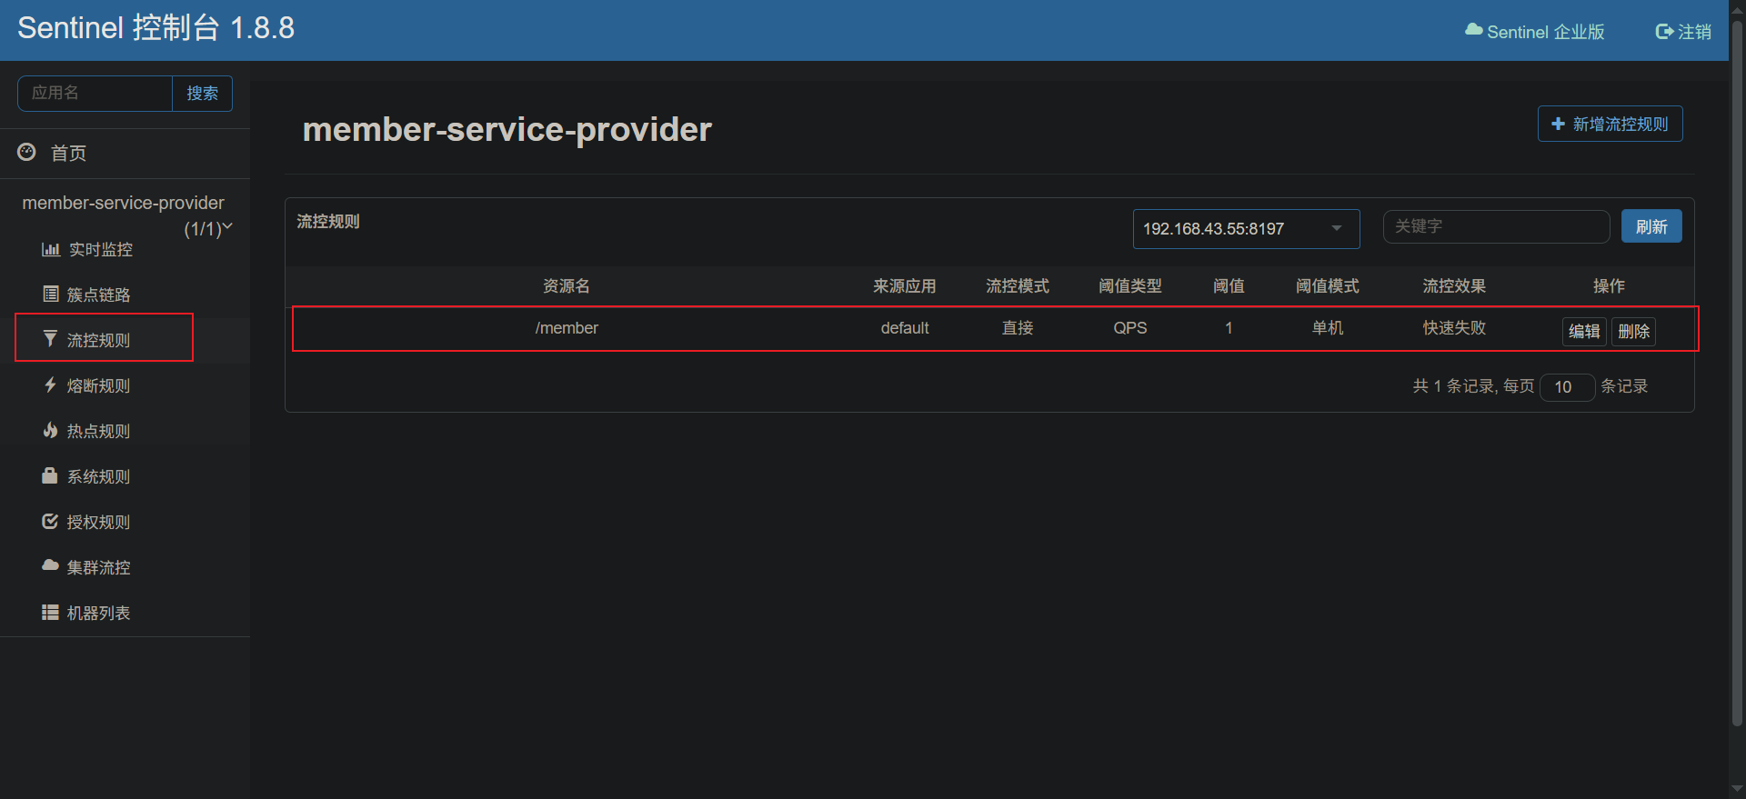Click the 关键字 keyword filter field
This screenshot has width=1746, height=799.
click(x=1495, y=226)
